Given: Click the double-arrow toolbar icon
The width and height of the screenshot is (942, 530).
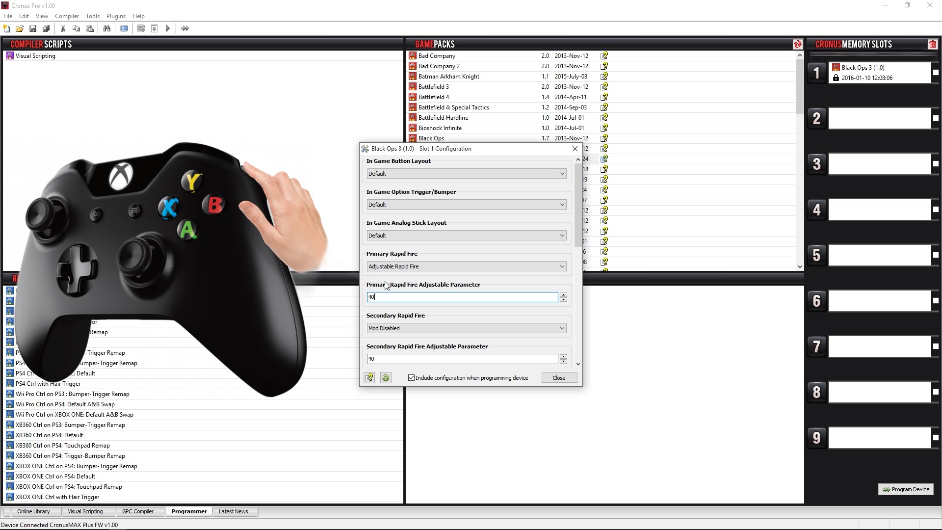Looking at the screenshot, I should click(x=184, y=28).
